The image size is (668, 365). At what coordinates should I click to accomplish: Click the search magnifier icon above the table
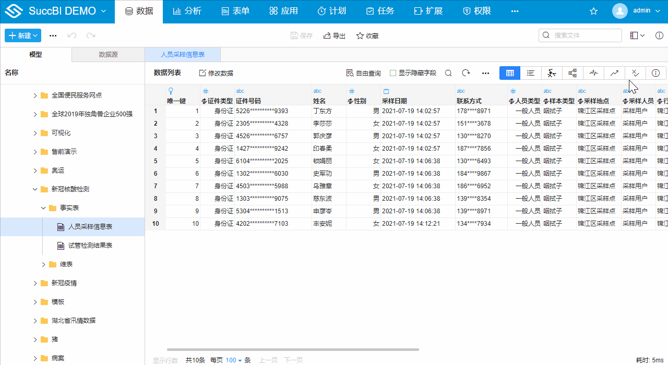[x=448, y=73]
